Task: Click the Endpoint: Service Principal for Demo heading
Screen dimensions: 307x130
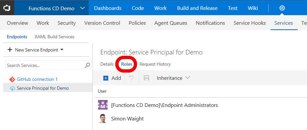Action: [151, 52]
